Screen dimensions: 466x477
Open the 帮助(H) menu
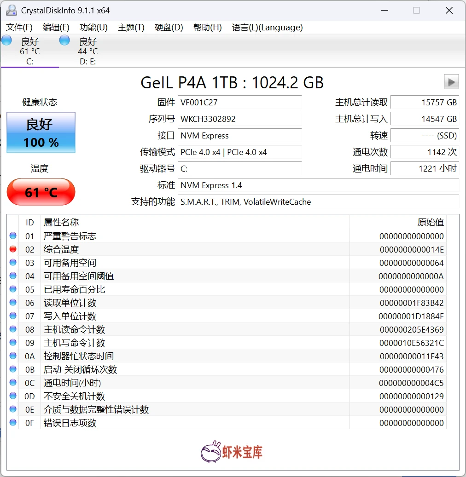(x=207, y=28)
